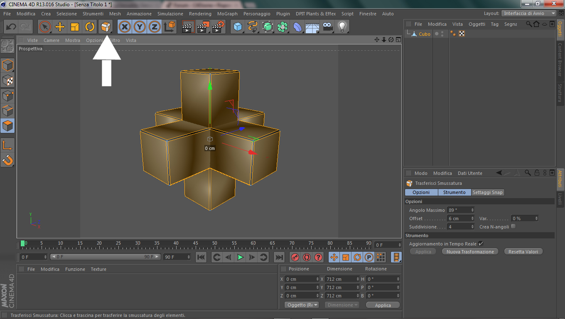
Task: Select the Rotate tool
Action: pos(90,27)
